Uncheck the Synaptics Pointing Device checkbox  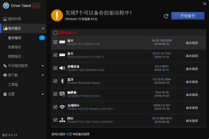(55, 94)
